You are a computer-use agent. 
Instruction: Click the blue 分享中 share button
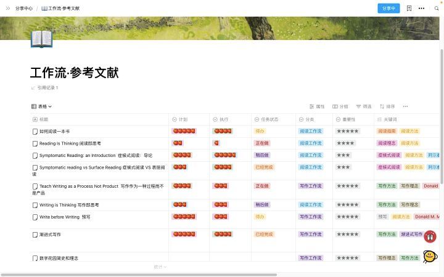click(x=388, y=8)
